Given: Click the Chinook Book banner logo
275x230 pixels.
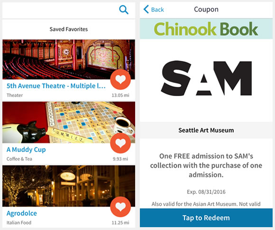Looking at the screenshot, I should pyautogui.click(x=206, y=29).
